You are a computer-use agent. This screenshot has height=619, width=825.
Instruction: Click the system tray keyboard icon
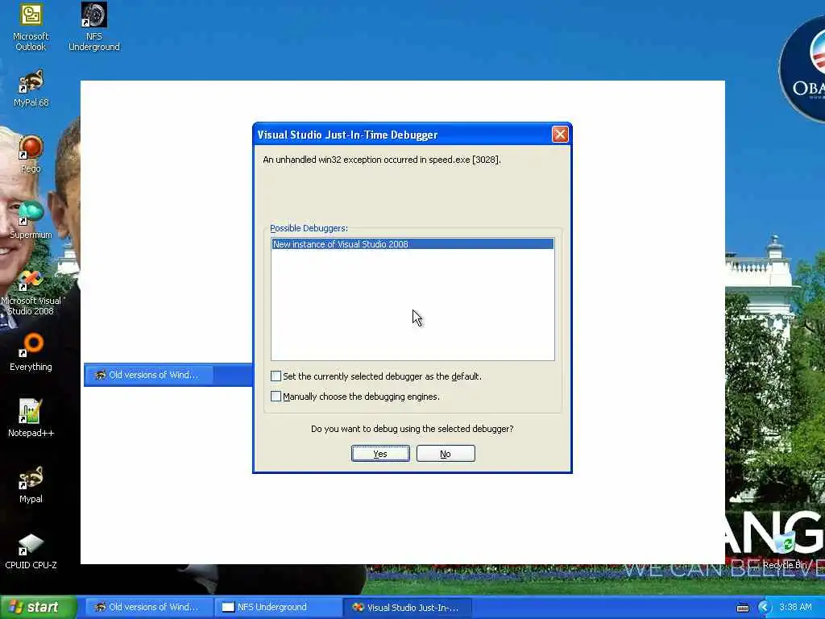tap(742, 608)
